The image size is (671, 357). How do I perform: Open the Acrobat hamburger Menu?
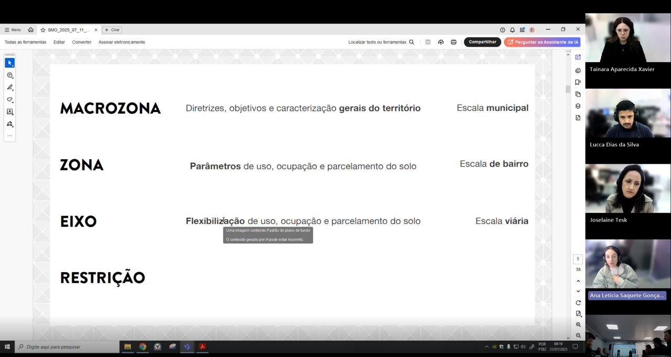(13, 30)
